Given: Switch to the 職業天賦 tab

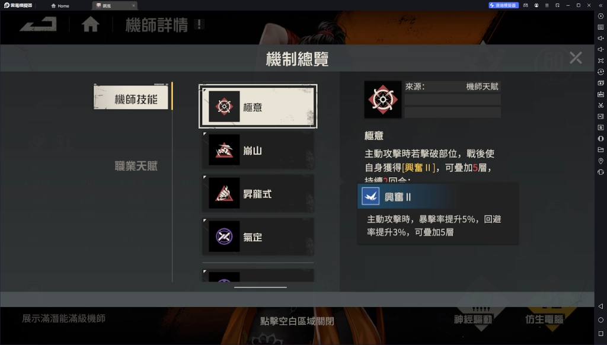Looking at the screenshot, I should pos(136,166).
